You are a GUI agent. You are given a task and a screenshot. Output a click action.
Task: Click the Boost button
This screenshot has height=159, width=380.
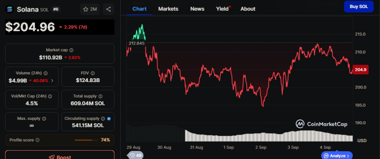click(x=59, y=156)
